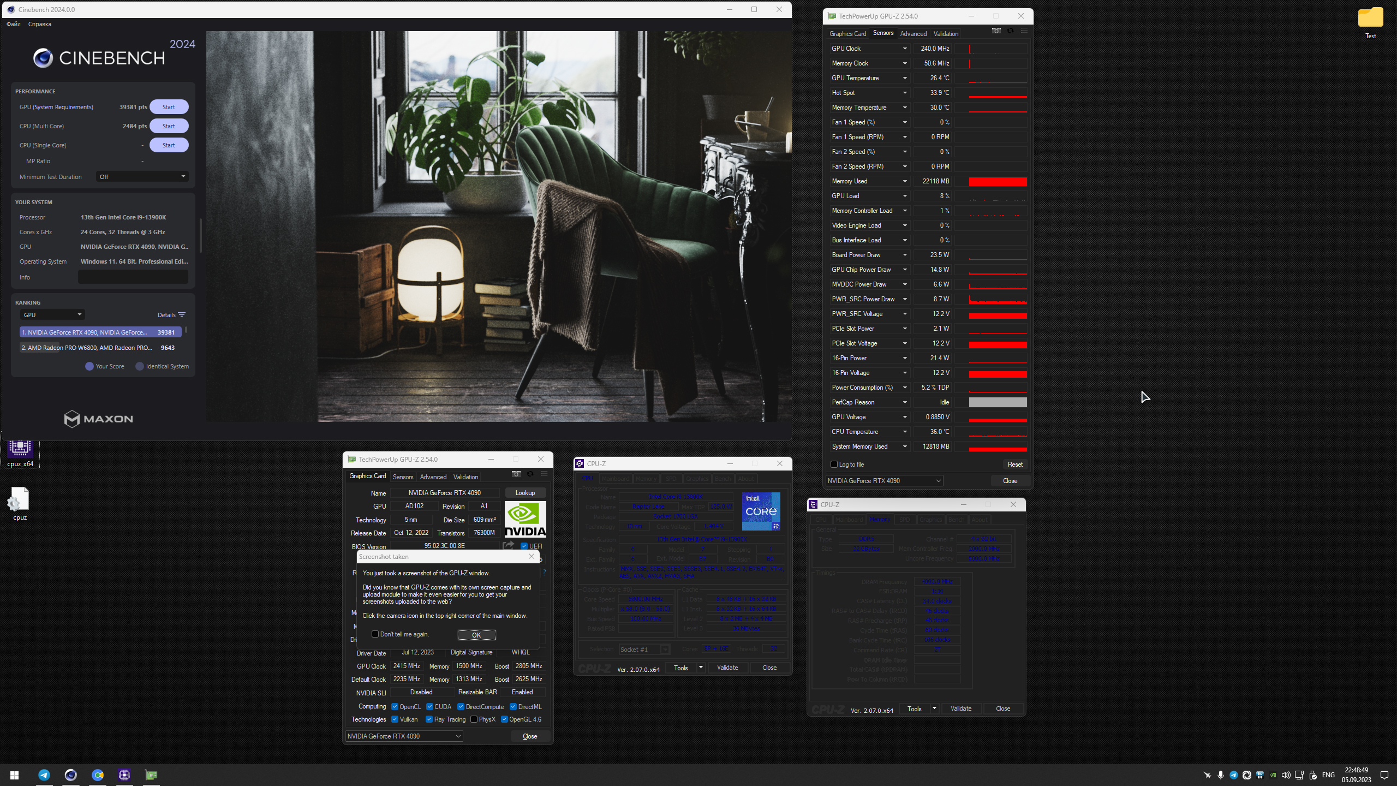Toggle the PhysX checkbox

(474, 719)
